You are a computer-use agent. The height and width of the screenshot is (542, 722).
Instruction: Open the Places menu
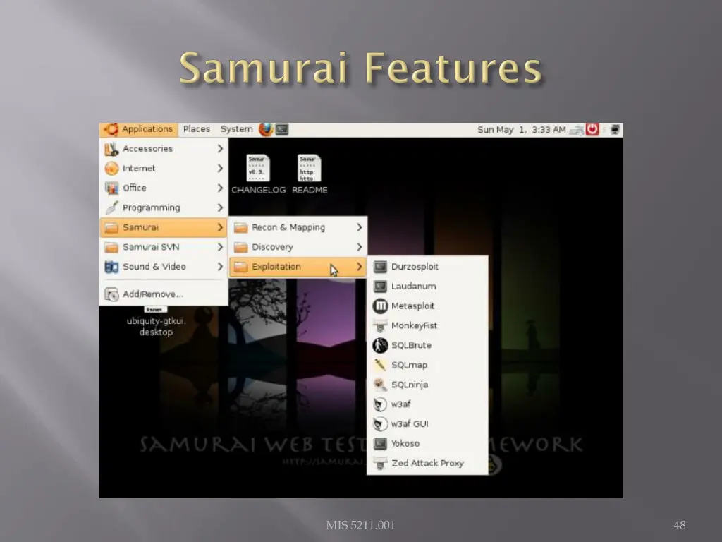[x=197, y=130]
